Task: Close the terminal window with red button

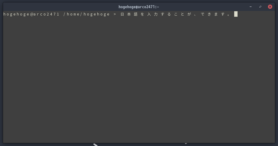Action: pos(270,7)
